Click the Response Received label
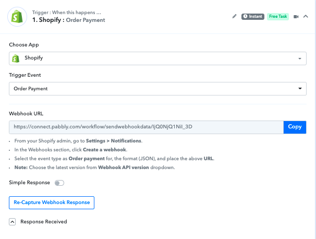Screen dimensions: 316x239 tap(44, 222)
